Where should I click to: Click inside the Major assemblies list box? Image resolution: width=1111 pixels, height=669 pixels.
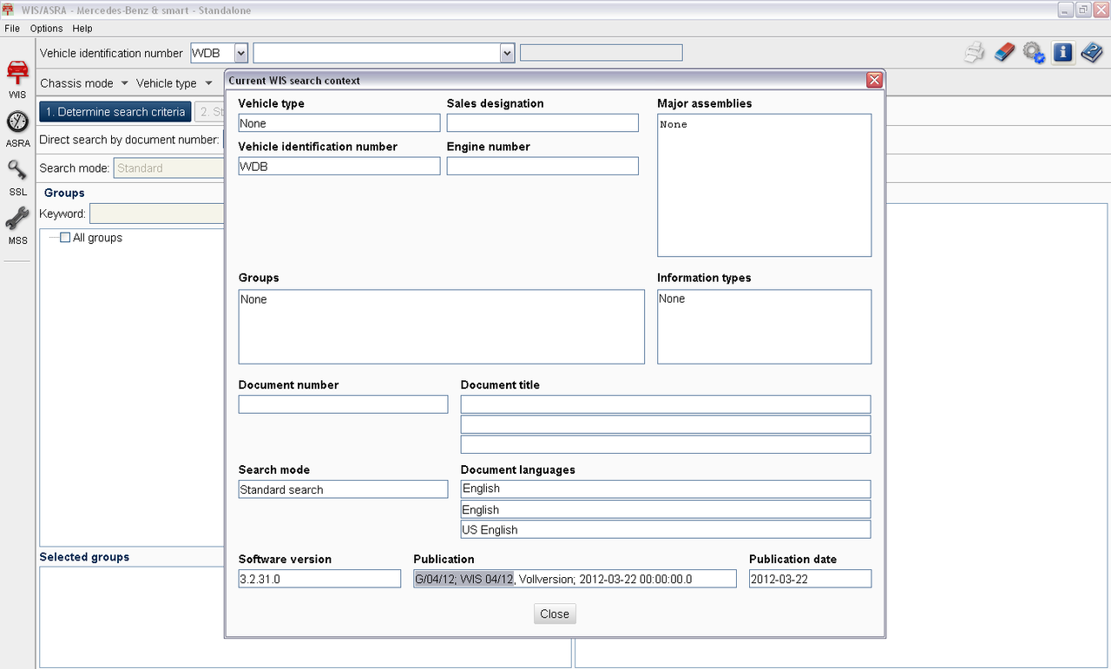pyautogui.click(x=765, y=185)
